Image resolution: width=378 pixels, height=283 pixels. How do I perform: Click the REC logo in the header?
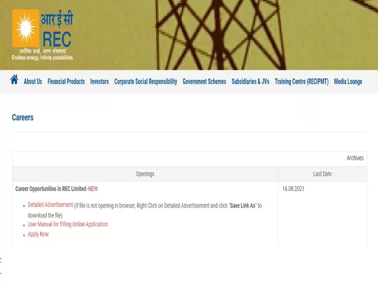[x=43, y=35]
